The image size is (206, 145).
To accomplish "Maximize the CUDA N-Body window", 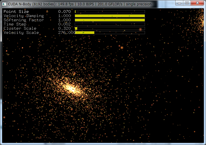I will point(187,3).
